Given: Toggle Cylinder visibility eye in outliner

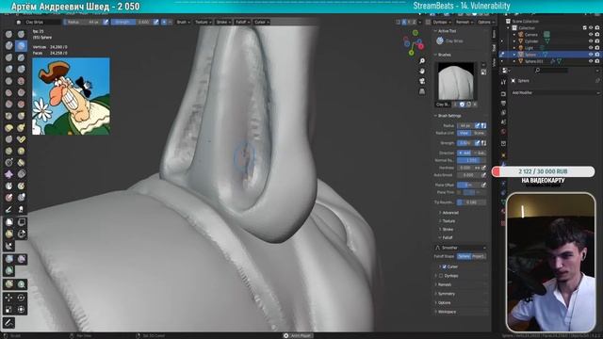Looking at the screenshot, I should pyautogui.click(x=591, y=41).
